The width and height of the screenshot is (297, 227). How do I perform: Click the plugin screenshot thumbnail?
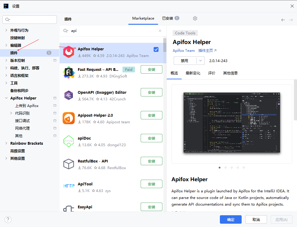click(232, 122)
